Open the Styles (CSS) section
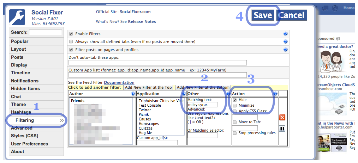Image resolution: width=358 pixels, height=163 pixels. tap(36, 136)
